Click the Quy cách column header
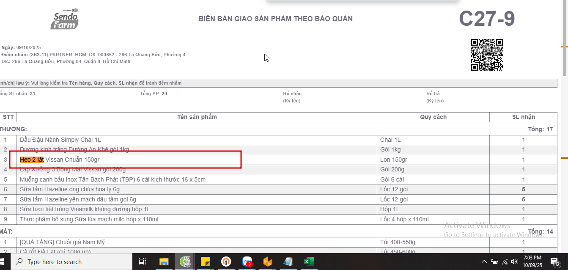This screenshot has width=568, height=270. coord(433,117)
